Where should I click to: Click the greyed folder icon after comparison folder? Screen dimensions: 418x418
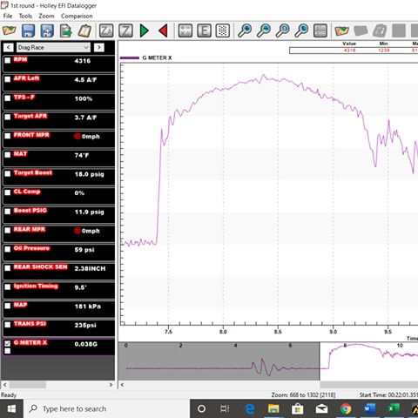pos(361,30)
